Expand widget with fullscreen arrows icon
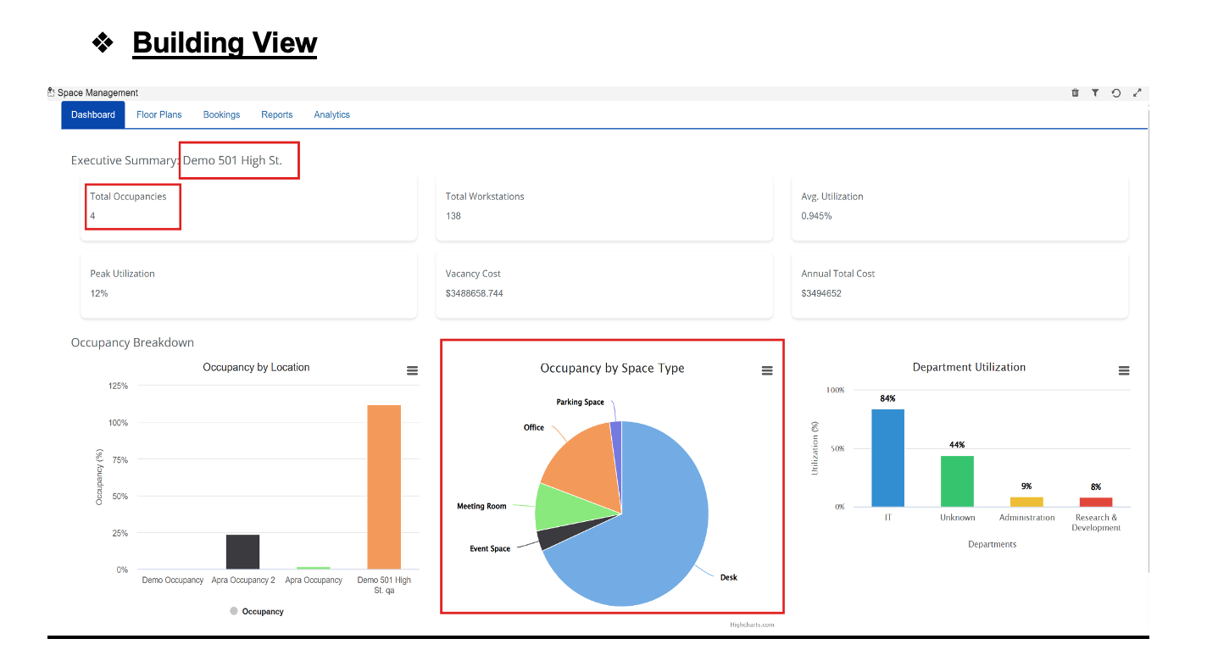1207x661 pixels. pos(1137,93)
